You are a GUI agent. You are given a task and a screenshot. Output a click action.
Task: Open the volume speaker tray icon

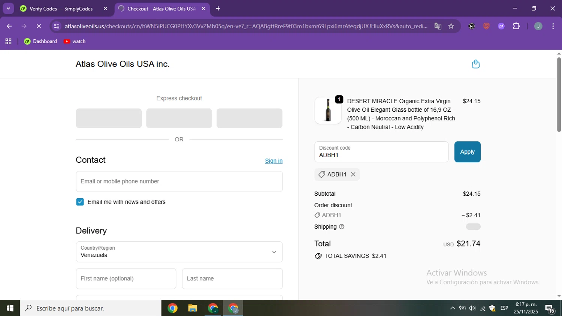(x=472, y=308)
